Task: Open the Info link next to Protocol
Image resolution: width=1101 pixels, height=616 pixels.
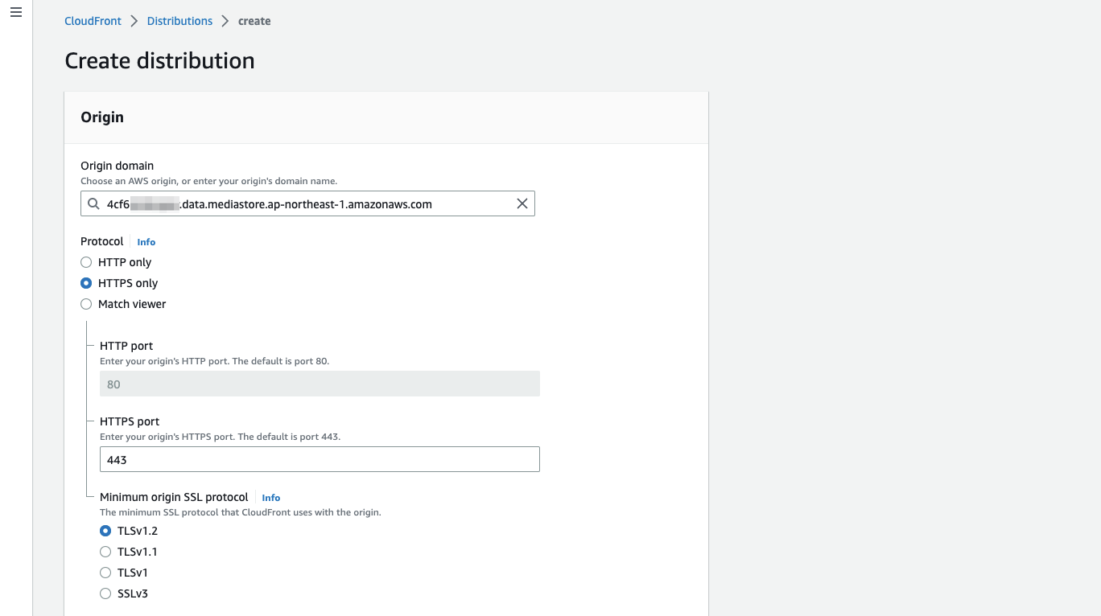Action: point(146,242)
